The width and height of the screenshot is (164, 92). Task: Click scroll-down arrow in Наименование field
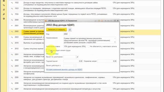115,42
